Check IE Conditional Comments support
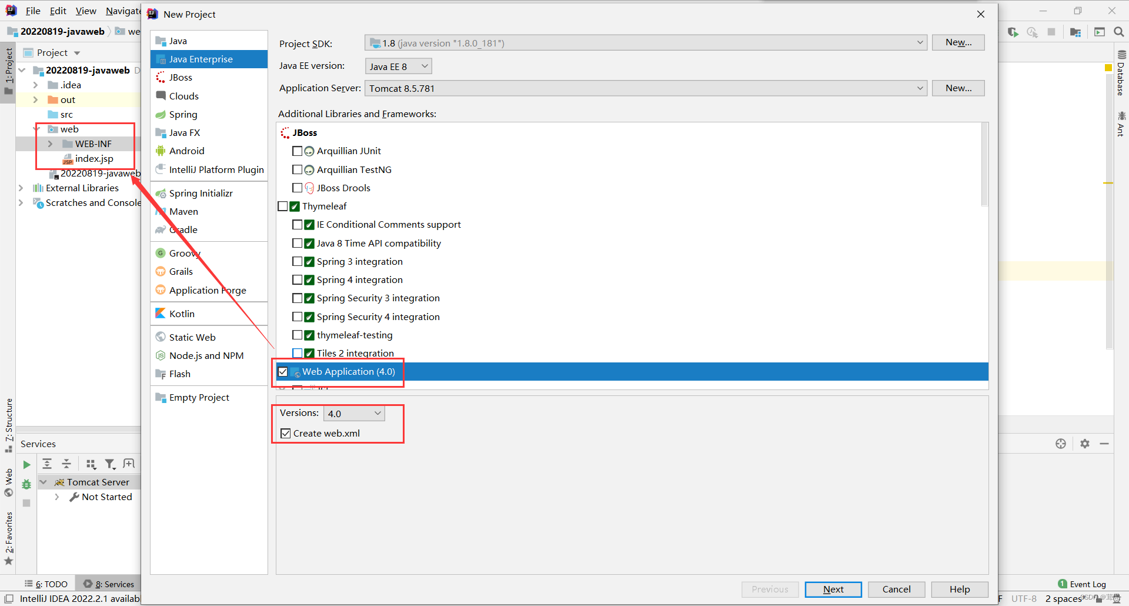This screenshot has height=606, width=1129. click(x=297, y=225)
